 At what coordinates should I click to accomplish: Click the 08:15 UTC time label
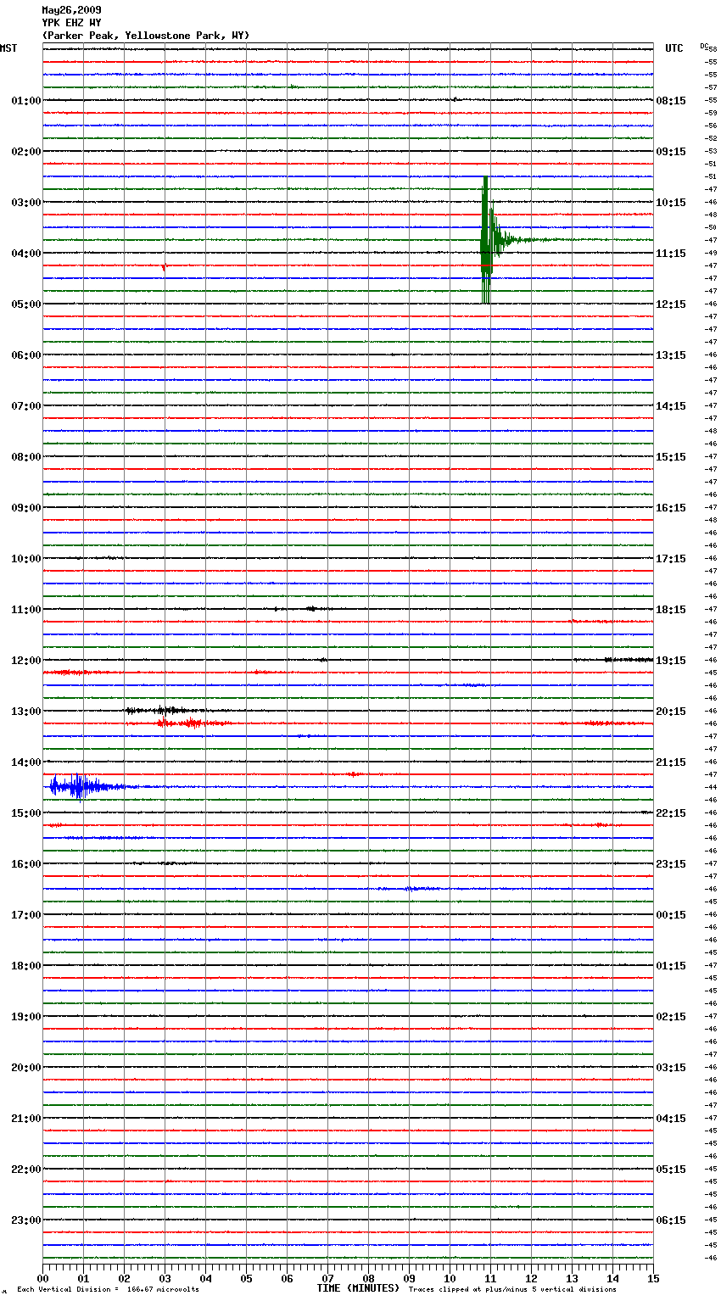coord(671,101)
